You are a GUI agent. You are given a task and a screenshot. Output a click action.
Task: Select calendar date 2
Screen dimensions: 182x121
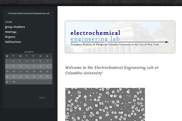13,61
